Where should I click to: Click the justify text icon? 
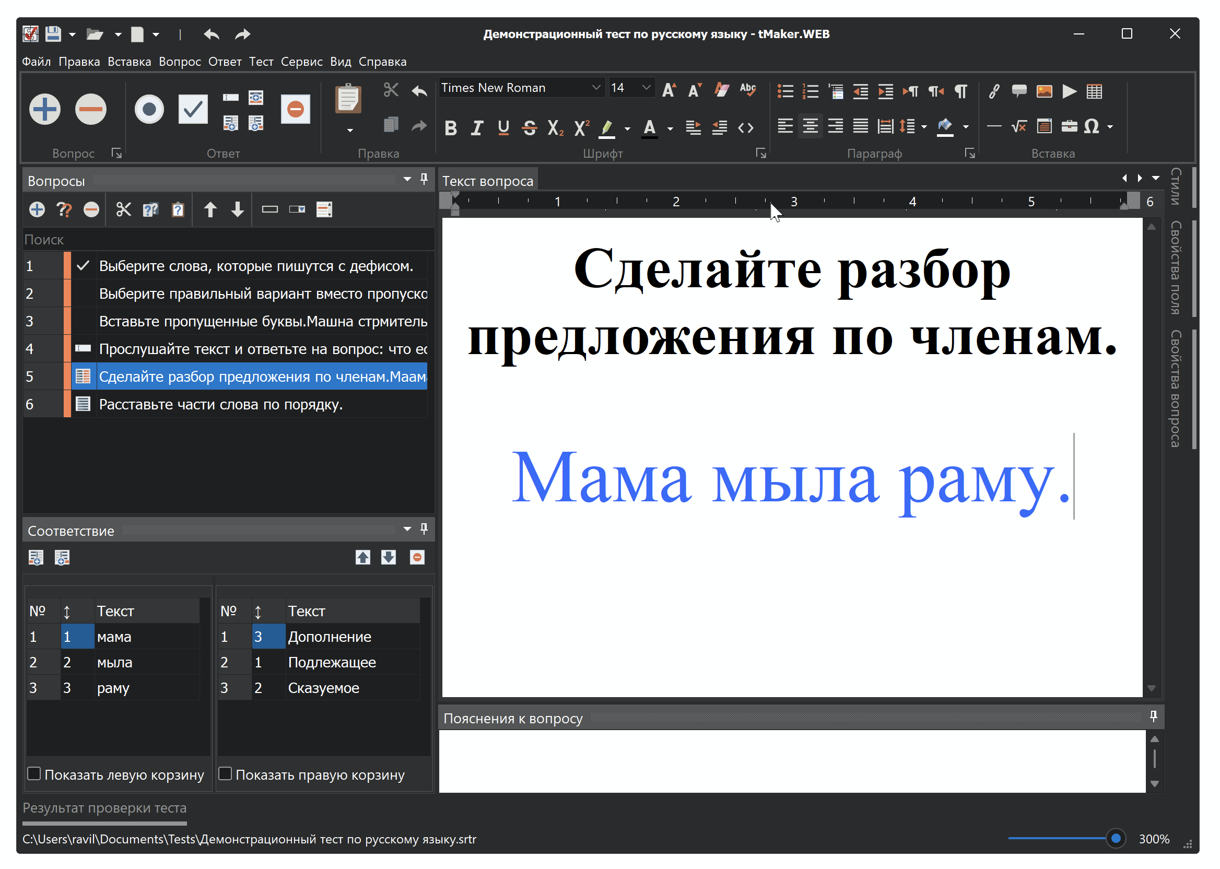(860, 126)
